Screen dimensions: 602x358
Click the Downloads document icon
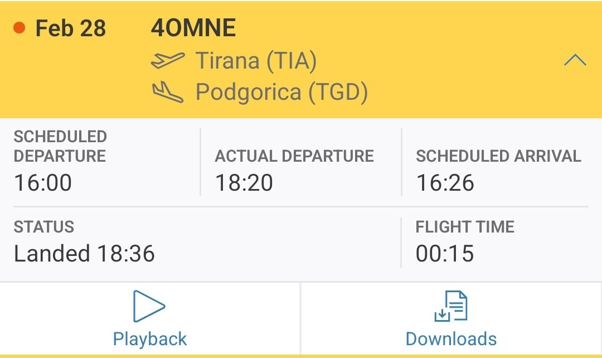click(x=451, y=306)
